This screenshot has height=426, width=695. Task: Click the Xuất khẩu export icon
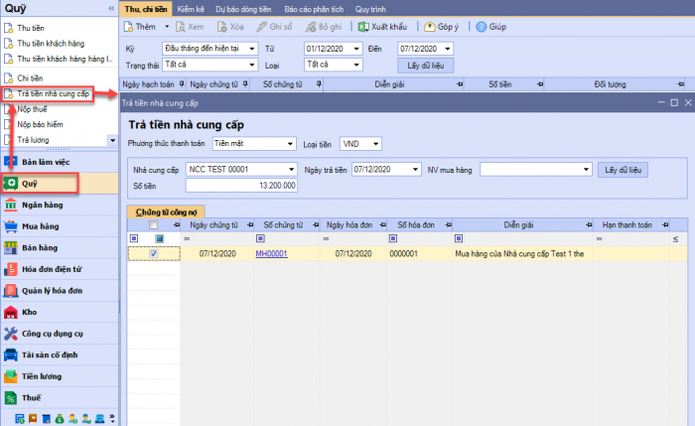click(x=363, y=26)
